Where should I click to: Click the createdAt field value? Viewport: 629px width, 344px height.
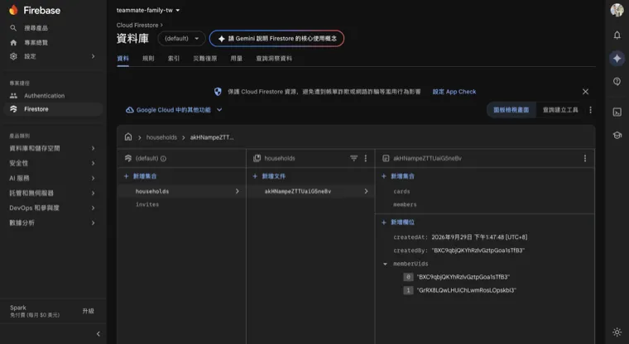(x=479, y=237)
